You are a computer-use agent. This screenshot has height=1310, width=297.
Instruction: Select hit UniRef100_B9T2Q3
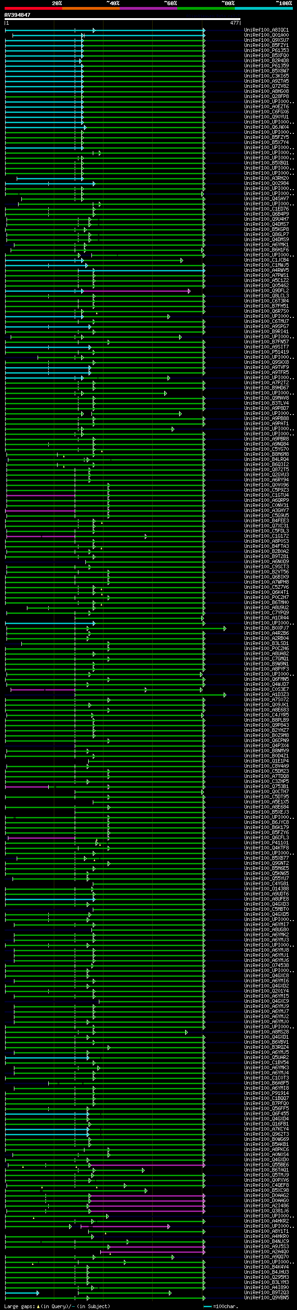click(x=266, y=1293)
